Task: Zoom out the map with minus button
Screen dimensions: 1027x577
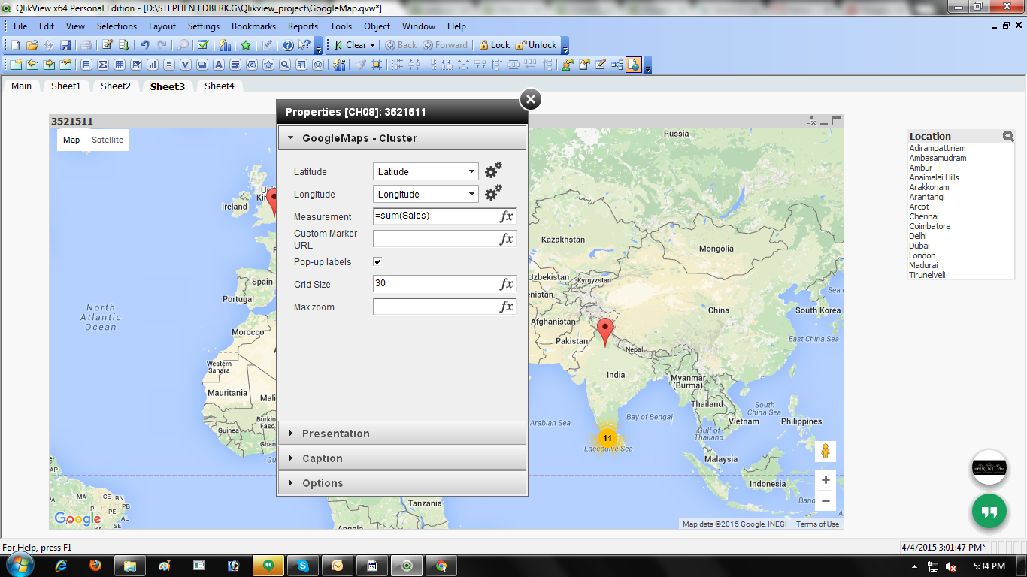Action: pyautogui.click(x=826, y=500)
